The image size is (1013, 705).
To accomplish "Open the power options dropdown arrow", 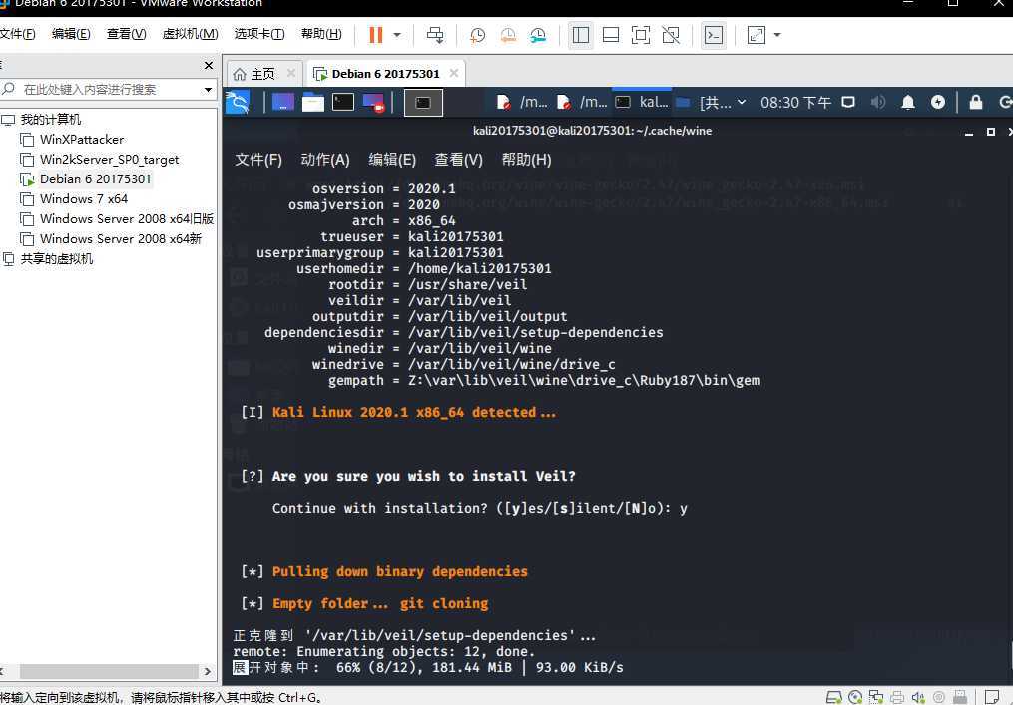I will (x=397, y=35).
